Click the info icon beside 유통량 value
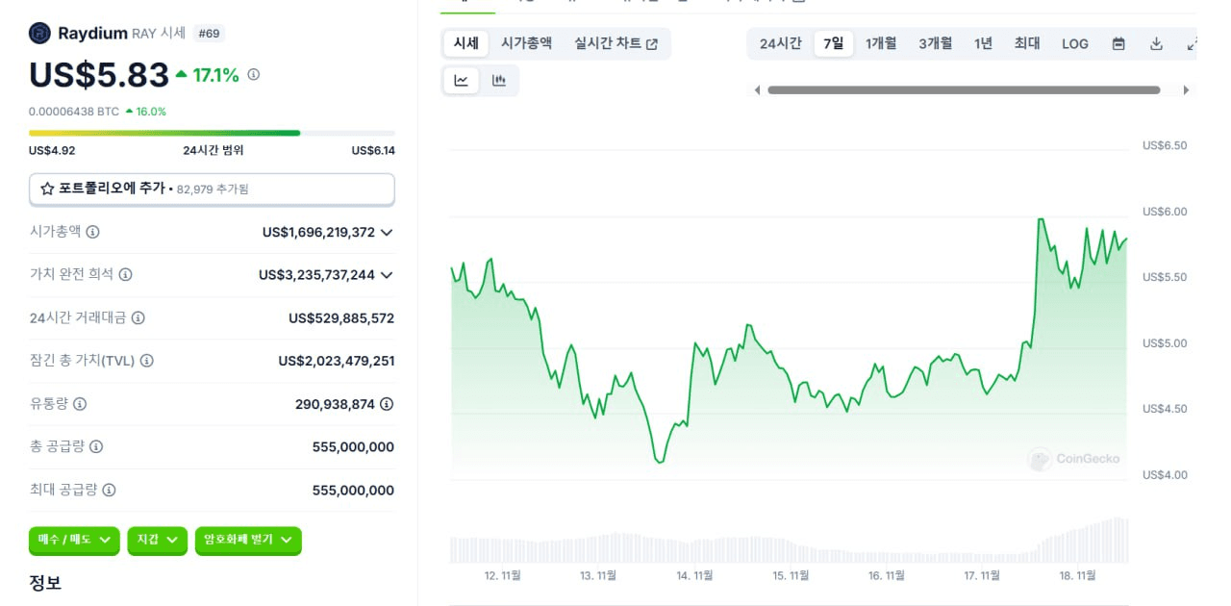The height and width of the screenshot is (606, 1231). coord(387,404)
